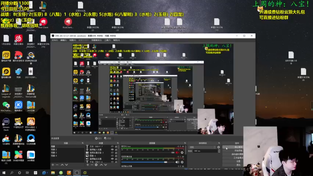This screenshot has width=313, height=176.
Task: Open transition properties gear next to 淡出
Action: coord(219,147)
